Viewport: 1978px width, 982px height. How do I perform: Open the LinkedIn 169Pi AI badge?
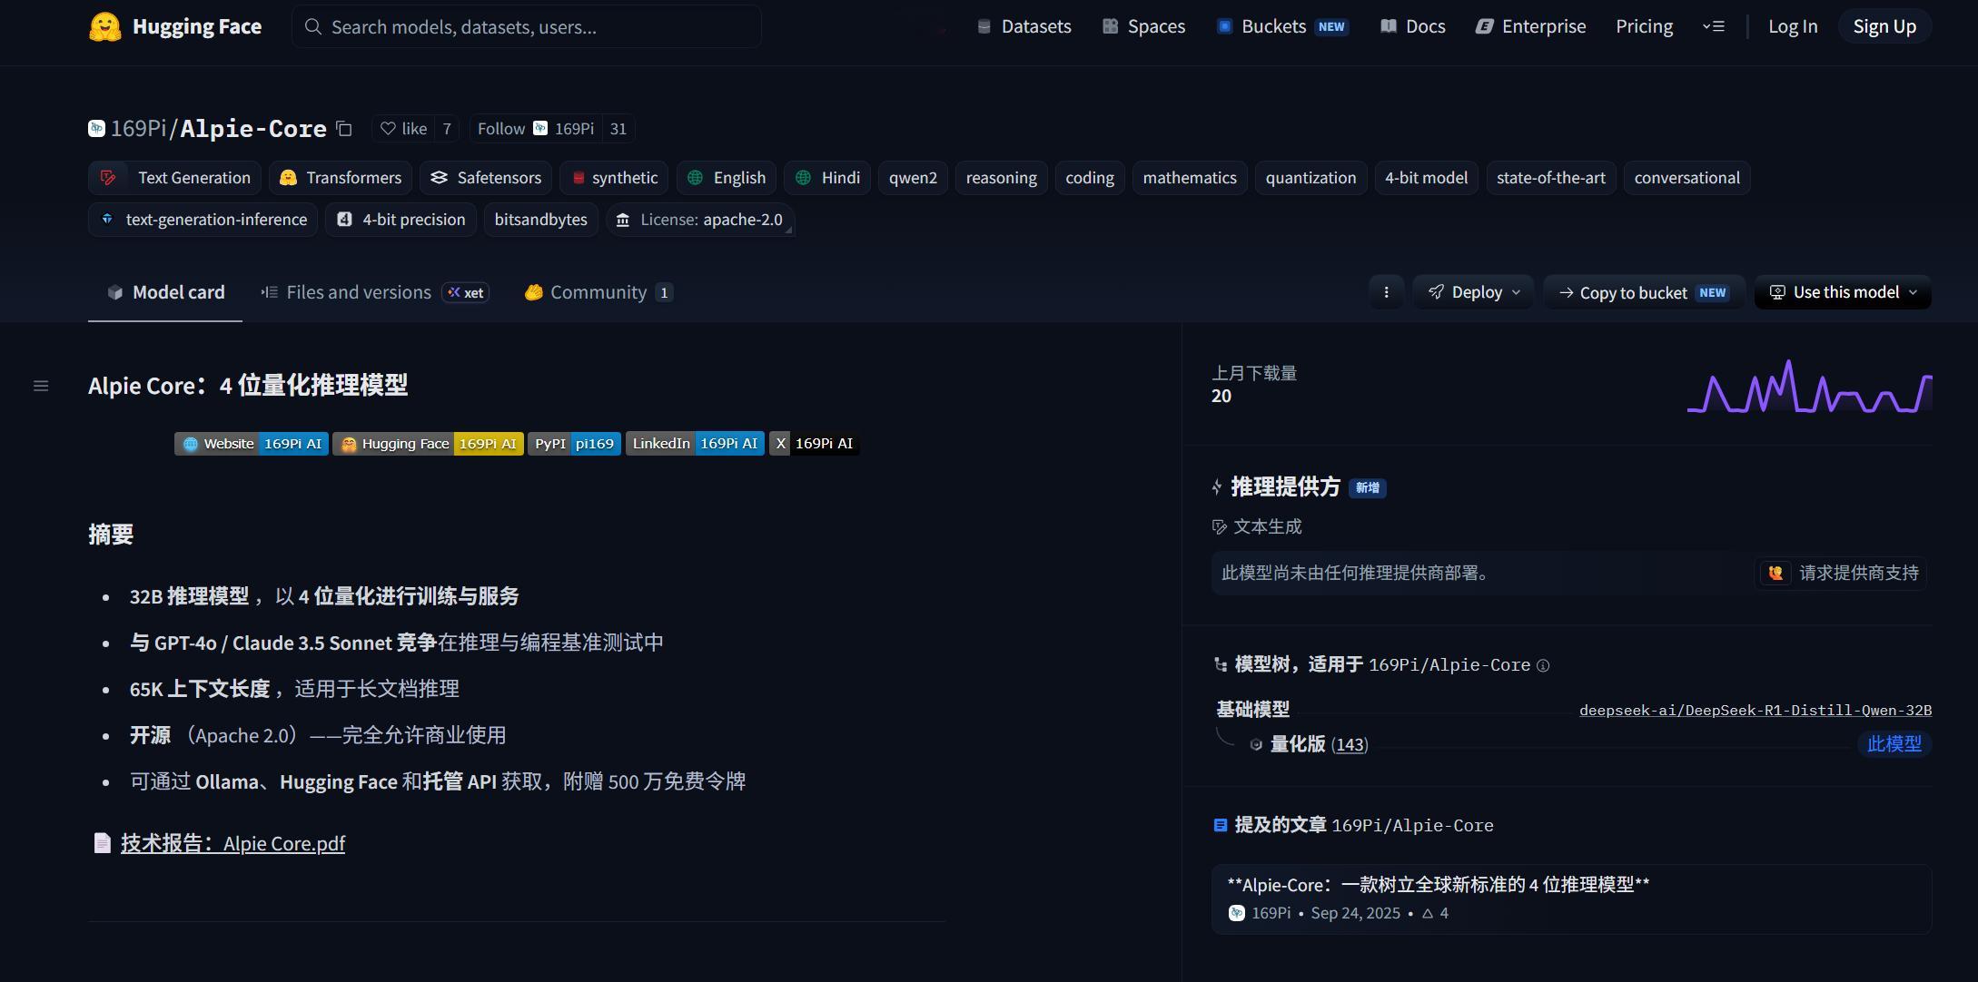(x=695, y=444)
